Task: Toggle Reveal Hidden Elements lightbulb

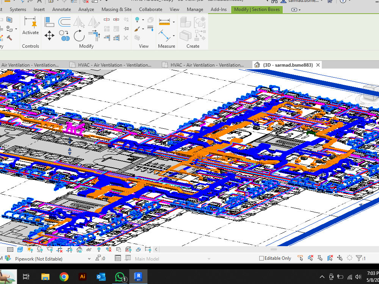Action: (99, 250)
